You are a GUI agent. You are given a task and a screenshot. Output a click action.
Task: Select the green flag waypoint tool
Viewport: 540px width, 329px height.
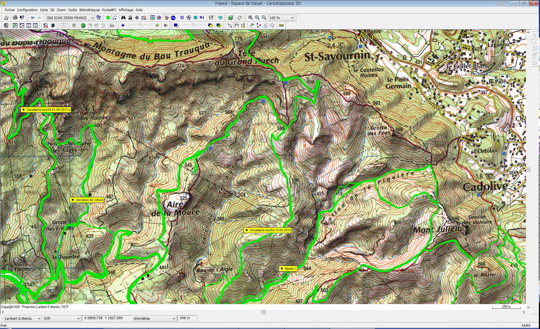point(252,26)
